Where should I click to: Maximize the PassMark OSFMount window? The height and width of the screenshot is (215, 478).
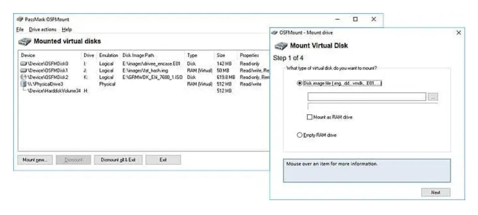[355, 20]
